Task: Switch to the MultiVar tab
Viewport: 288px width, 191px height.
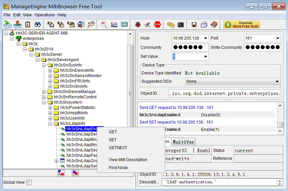Action: pos(183,142)
